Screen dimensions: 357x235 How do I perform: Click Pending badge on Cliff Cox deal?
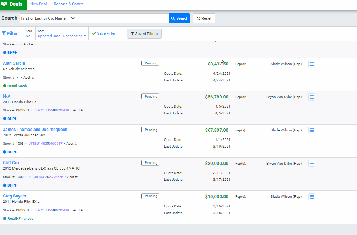pyautogui.click(x=150, y=163)
